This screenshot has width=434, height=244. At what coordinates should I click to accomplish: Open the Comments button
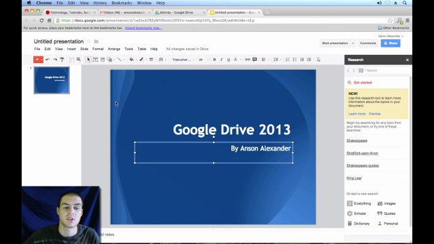click(x=368, y=43)
